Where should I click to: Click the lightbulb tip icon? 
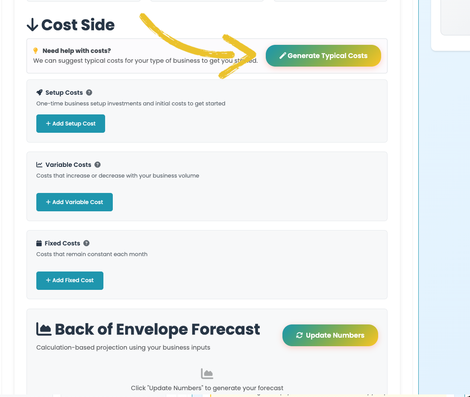coord(36,51)
